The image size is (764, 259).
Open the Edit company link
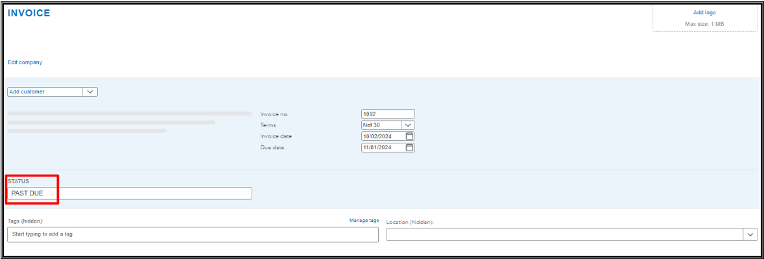(x=25, y=62)
